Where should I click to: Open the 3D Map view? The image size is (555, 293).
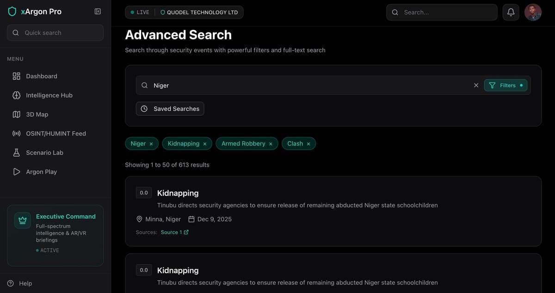click(37, 114)
